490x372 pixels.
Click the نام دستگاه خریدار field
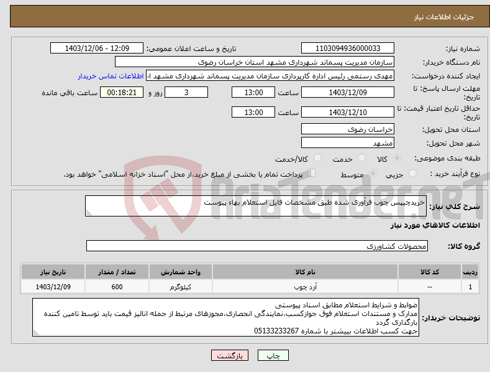coord(255,62)
